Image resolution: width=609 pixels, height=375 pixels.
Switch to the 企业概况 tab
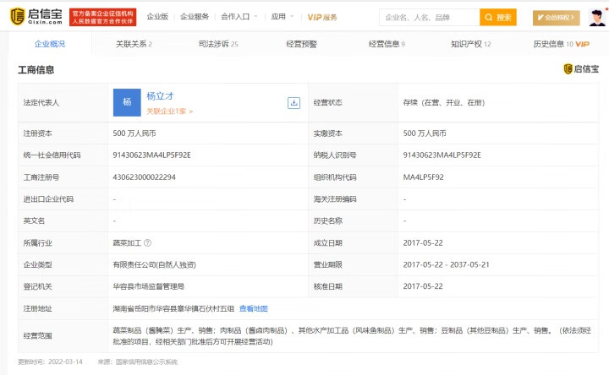(50, 44)
